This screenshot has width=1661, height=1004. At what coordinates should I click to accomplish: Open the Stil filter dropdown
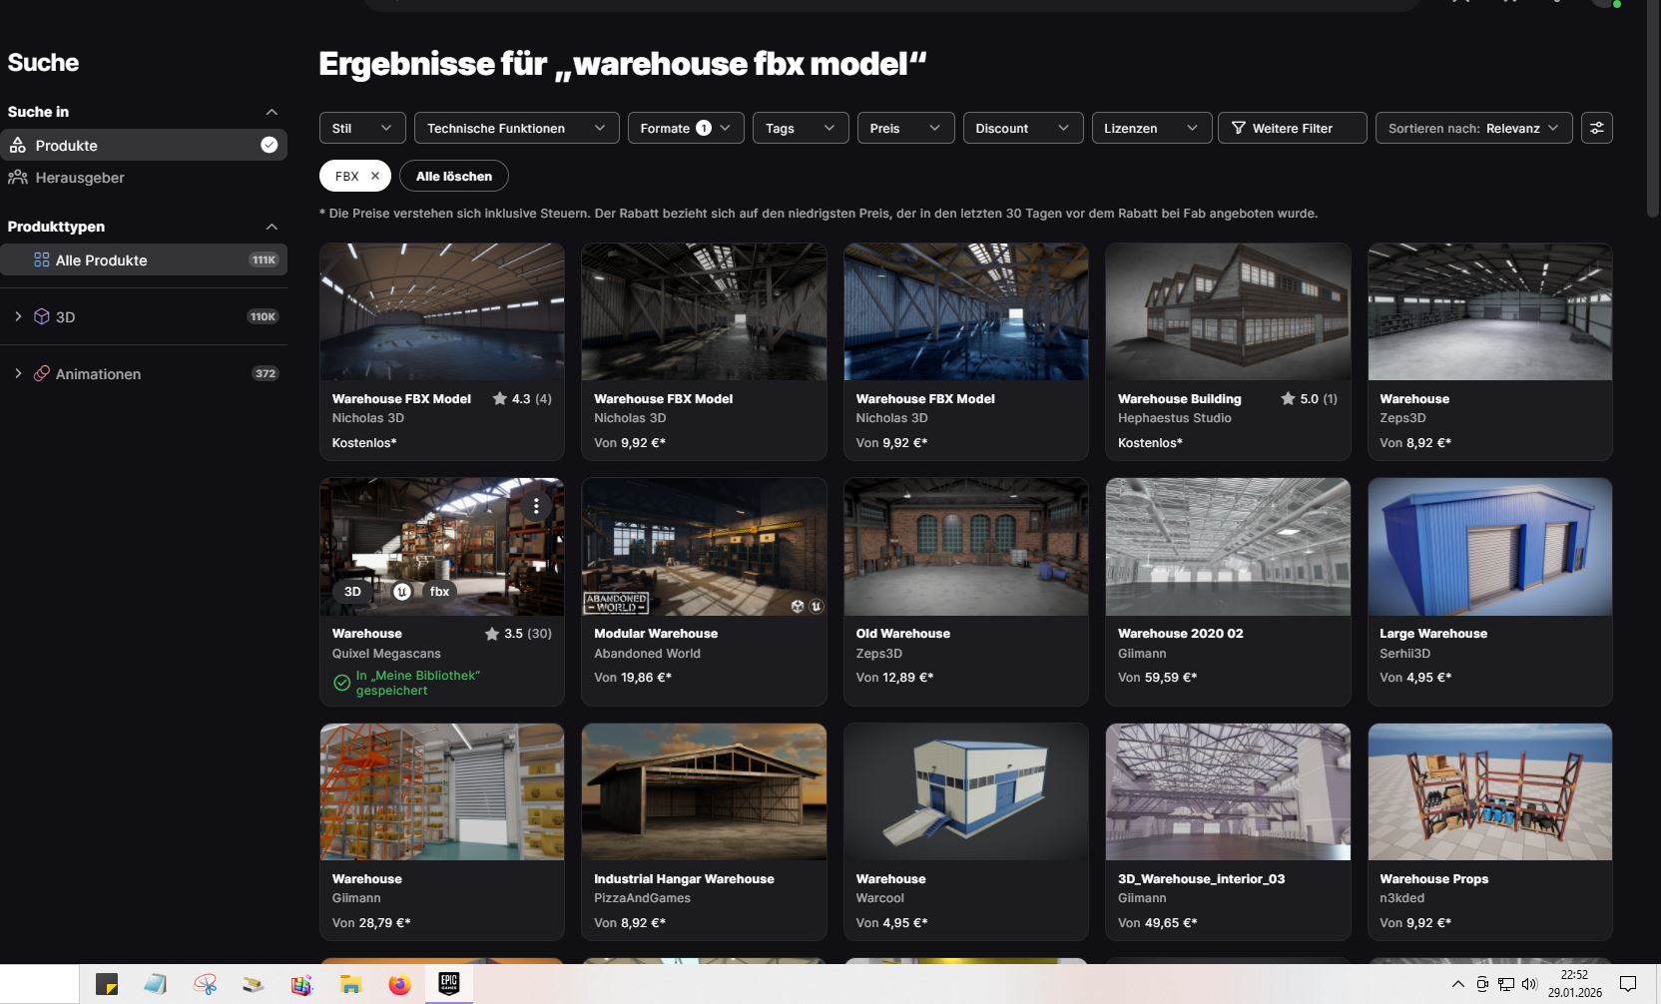362,128
